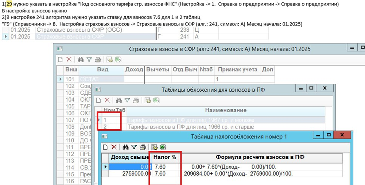Apply filter funnel in Таблицы обложения window

pos(127,101)
